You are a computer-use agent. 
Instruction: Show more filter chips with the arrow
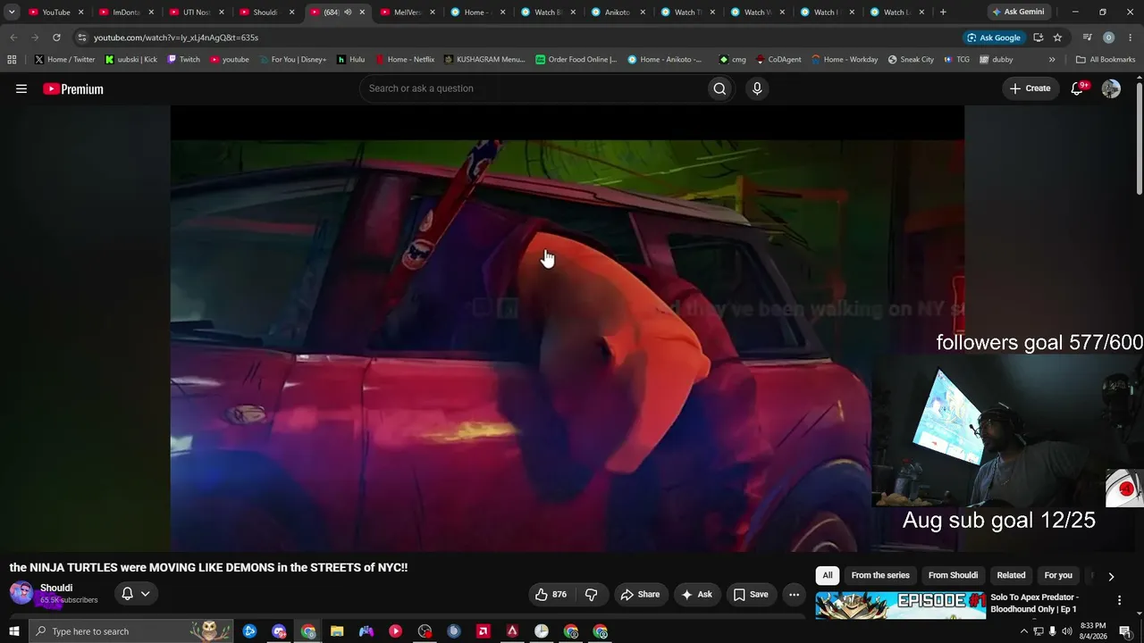(x=1111, y=576)
